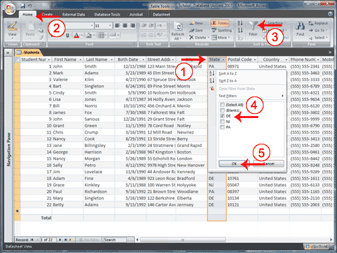
Task: Click the Sort Ascending ribbon icon
Action: 240,23
